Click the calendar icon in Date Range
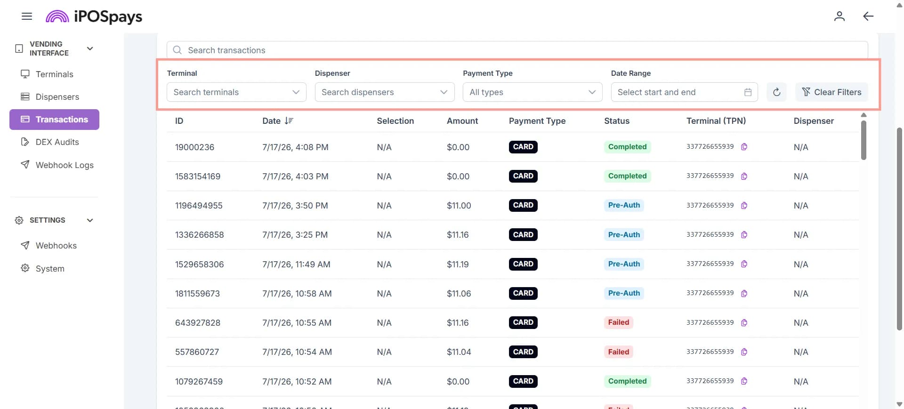The height and width of the screenshot is (409, 904). tap(748, 92)
